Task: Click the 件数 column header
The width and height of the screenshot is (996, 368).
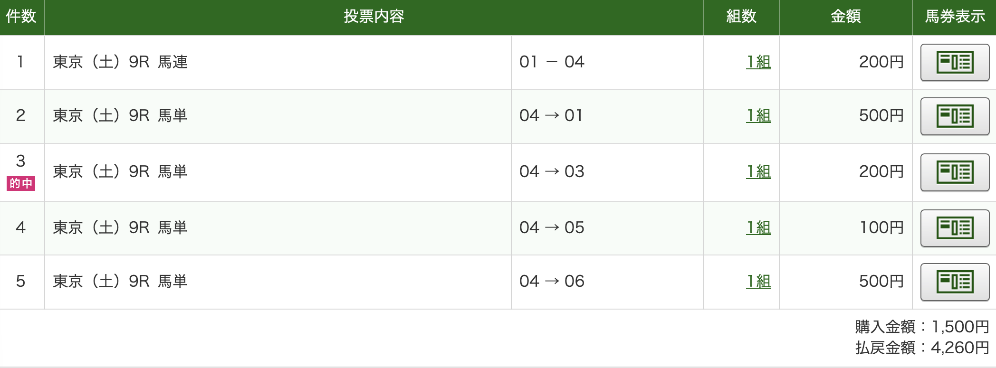Action: coord(21,17)
